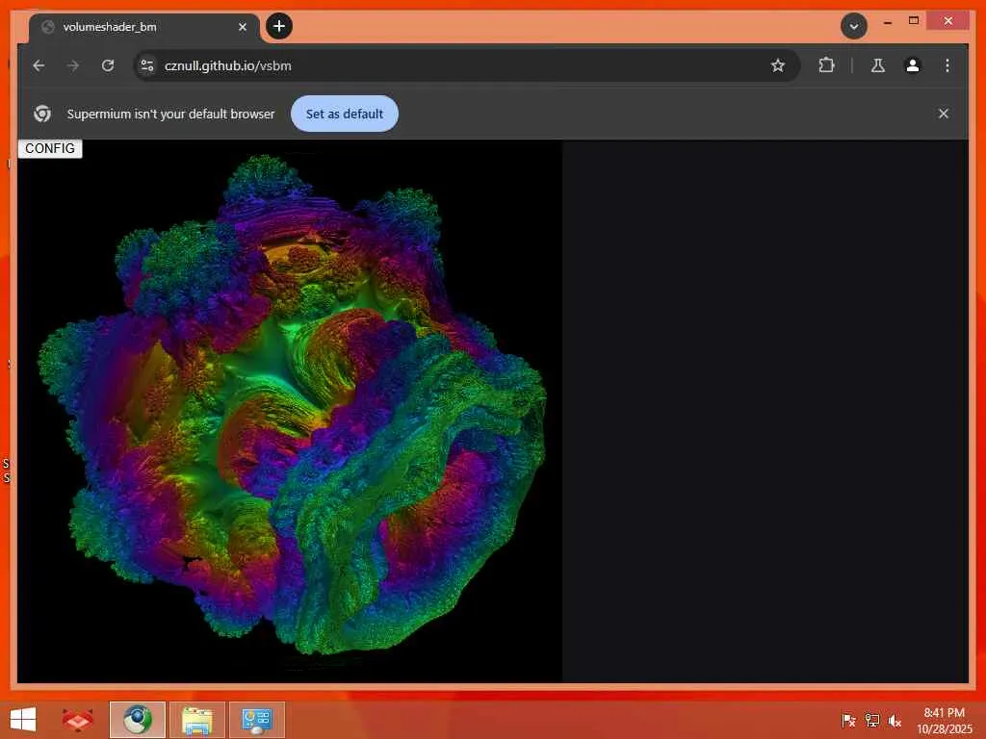Click the address bar URL cznull.github.io/vsbm
Viewport: 986px width, 739px height.
227,66
